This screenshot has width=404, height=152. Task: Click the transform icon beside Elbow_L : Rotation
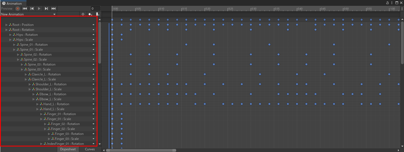[x=38, y=94]
